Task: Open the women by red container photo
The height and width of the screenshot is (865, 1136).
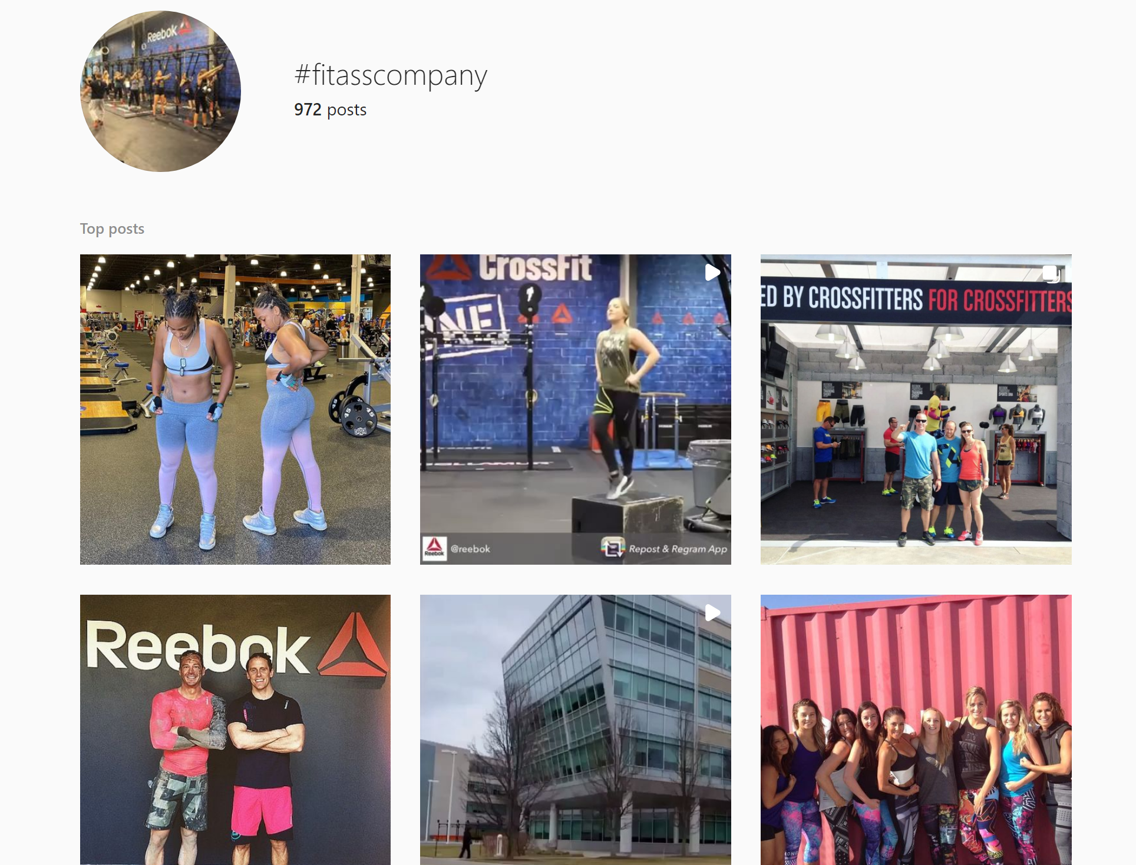Action: tap(916, 730)
